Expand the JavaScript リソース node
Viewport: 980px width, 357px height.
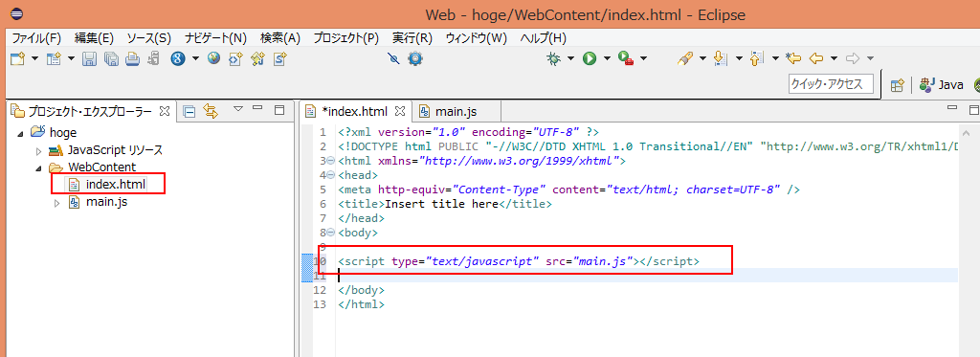coord(38,150)
